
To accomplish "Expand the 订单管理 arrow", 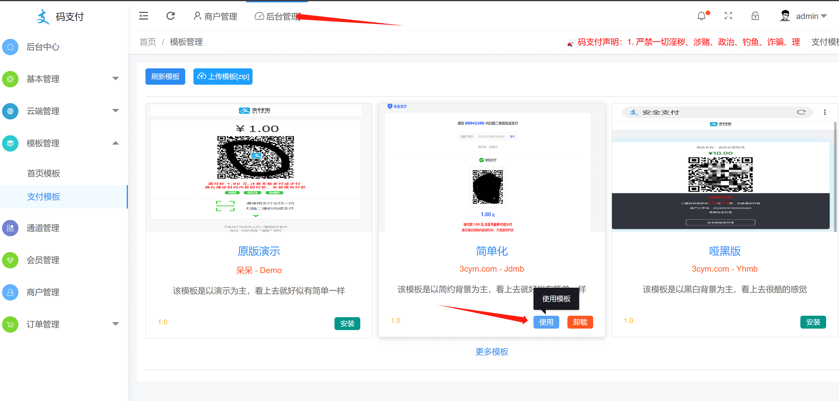I will (x=115, y=324).
